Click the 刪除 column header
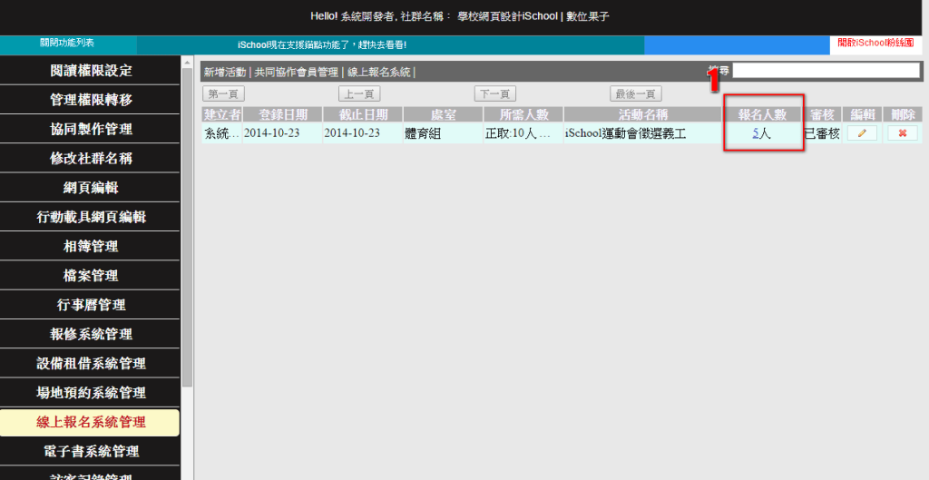The height and width of the screenshot is (480, 929). pyautogui.click(x=903, y=114)
